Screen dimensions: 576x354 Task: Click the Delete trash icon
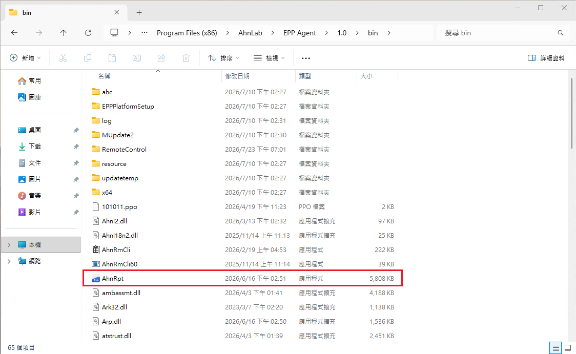pos(186,58)
